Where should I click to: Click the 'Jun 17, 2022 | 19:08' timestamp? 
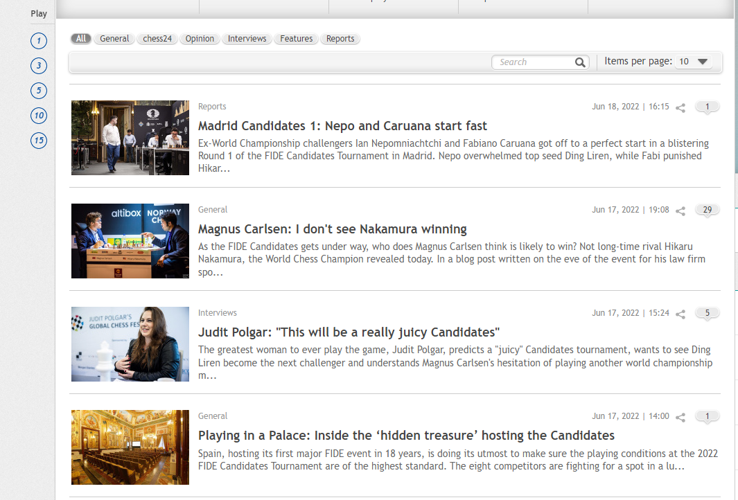630,210
